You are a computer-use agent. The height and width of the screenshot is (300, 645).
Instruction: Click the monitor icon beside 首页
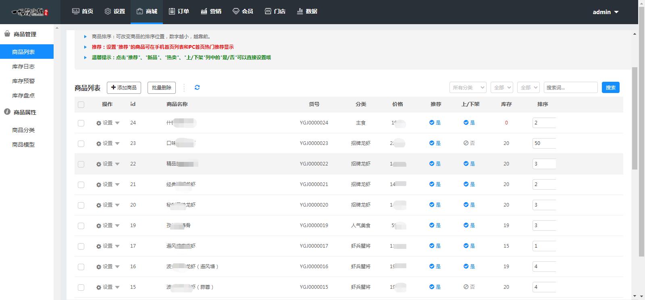tap(75, 11)
